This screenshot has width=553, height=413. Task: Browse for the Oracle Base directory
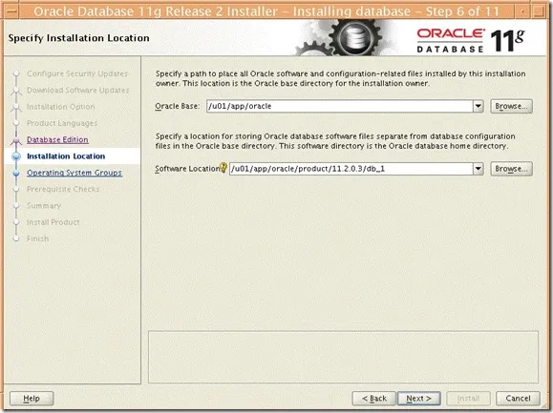point(511,106)
